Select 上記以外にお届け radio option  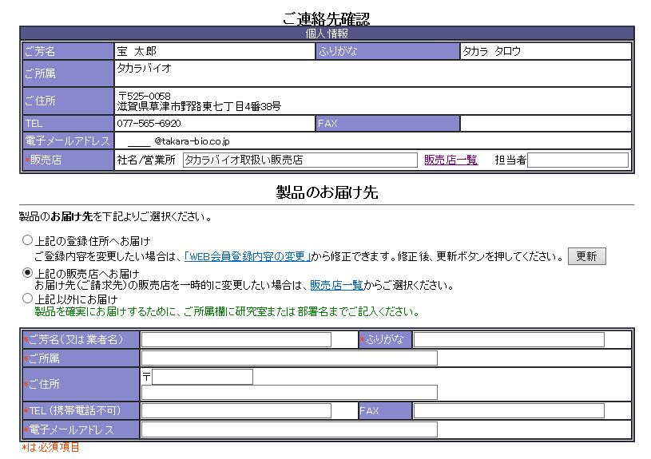(27, 298)
